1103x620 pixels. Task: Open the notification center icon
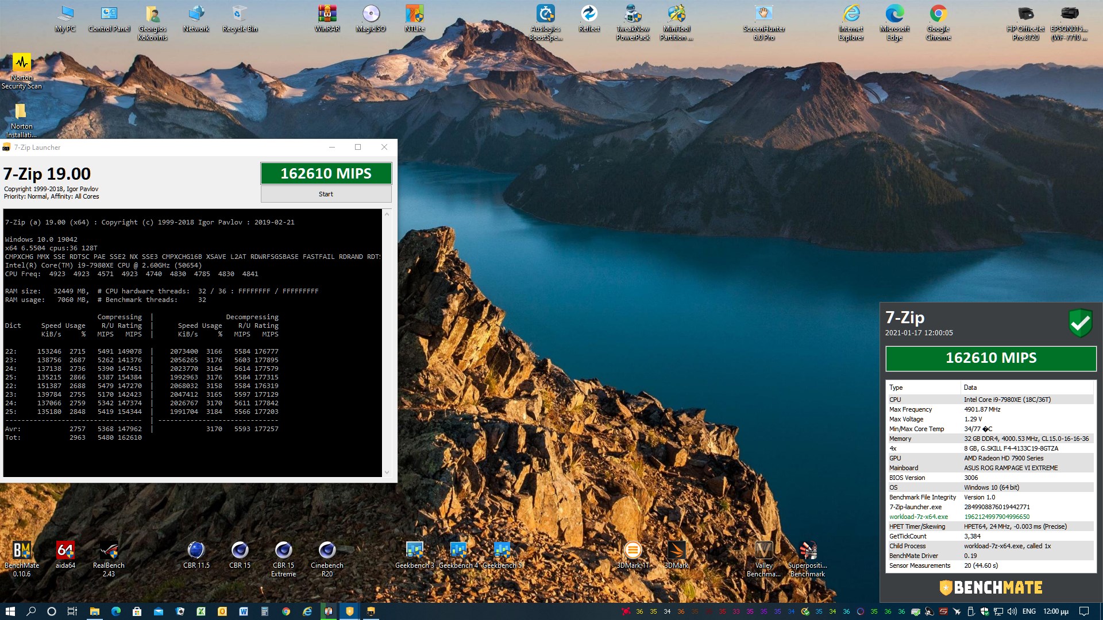point(1084,611)
